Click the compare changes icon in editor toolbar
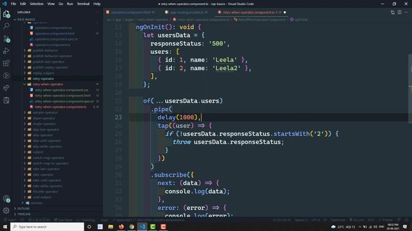This screenshot has width=412, height=231. click(x=393, y=12)
